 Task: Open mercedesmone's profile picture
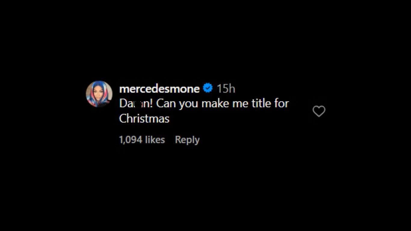pyautogui.click(x=99, y=94)
